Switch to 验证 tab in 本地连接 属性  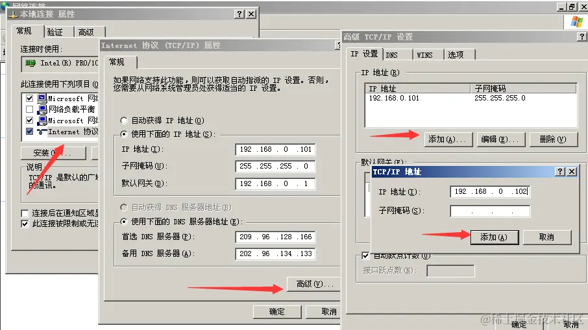(x=59, y=32)
